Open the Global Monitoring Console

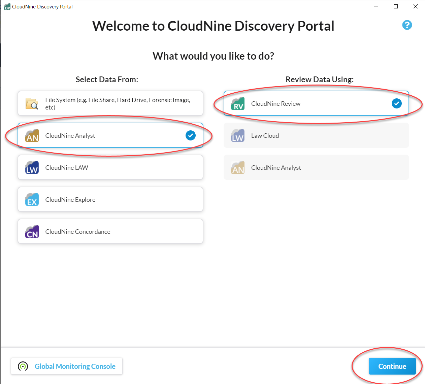point(67,366)
